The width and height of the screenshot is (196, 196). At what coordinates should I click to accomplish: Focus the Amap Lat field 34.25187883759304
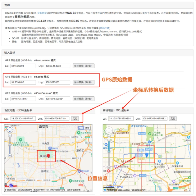(121, 118)
